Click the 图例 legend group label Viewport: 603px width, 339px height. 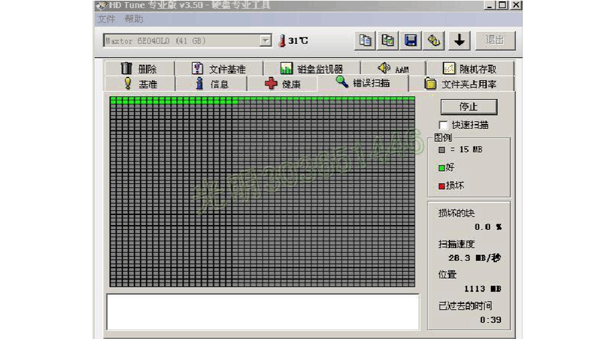(443, 138)
